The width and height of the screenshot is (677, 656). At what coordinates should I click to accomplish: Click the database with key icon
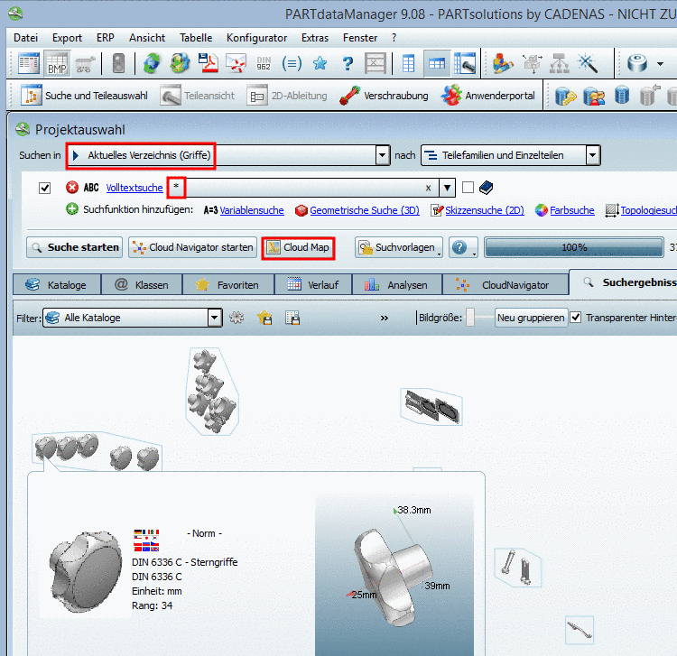coord(565,96)
